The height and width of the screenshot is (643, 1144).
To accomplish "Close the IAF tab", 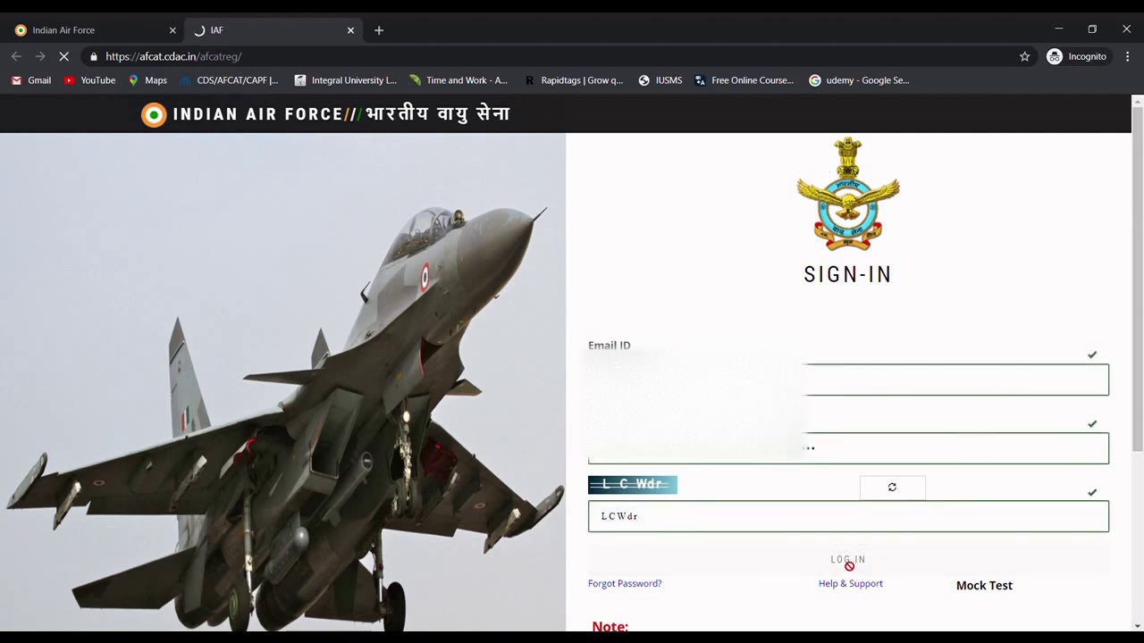I will [350, 30].
